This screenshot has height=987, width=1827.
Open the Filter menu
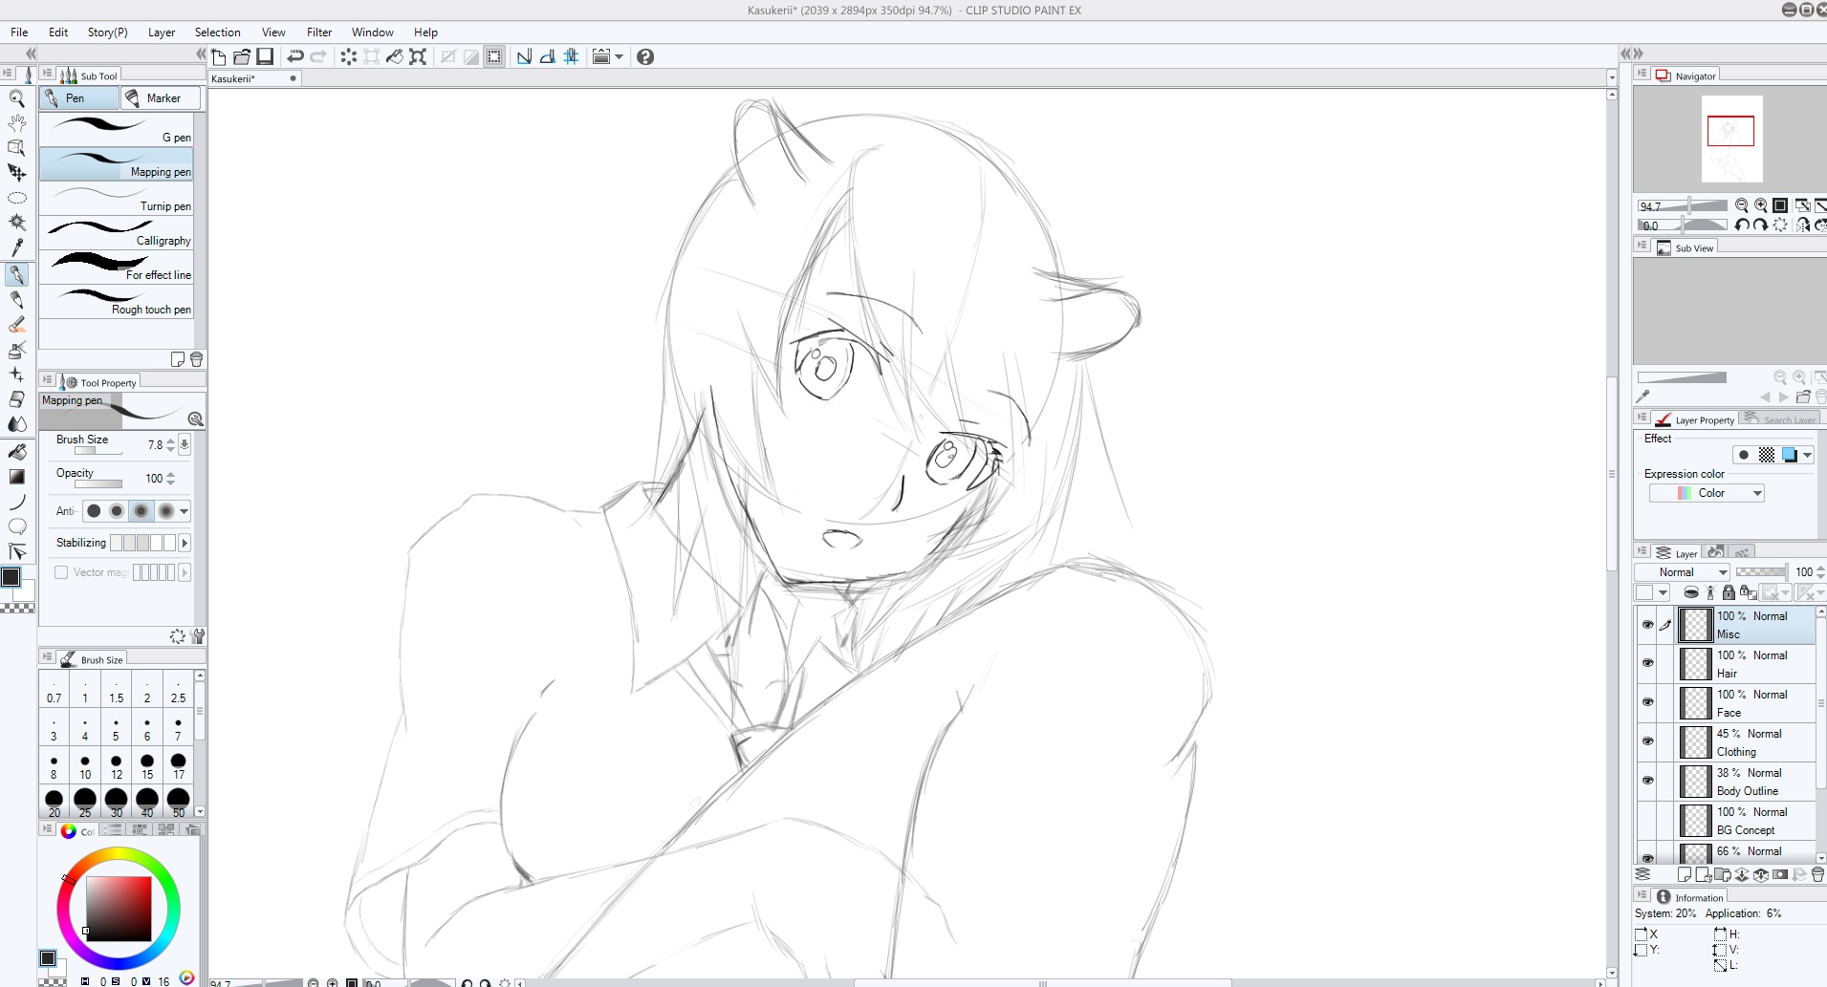319,32
